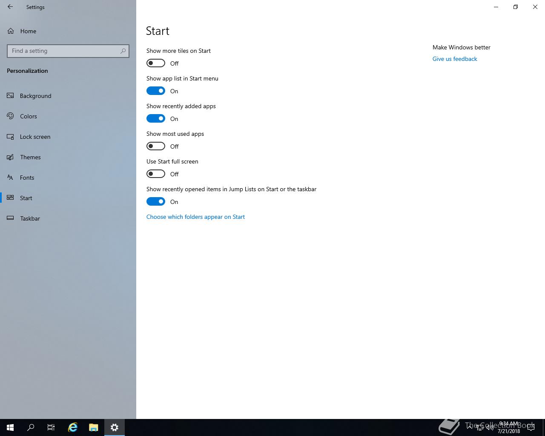Image resolution: width=545 pixels, height=436 pixels.
Task: Click the network icon in system tray
Action: click(479, 427)
